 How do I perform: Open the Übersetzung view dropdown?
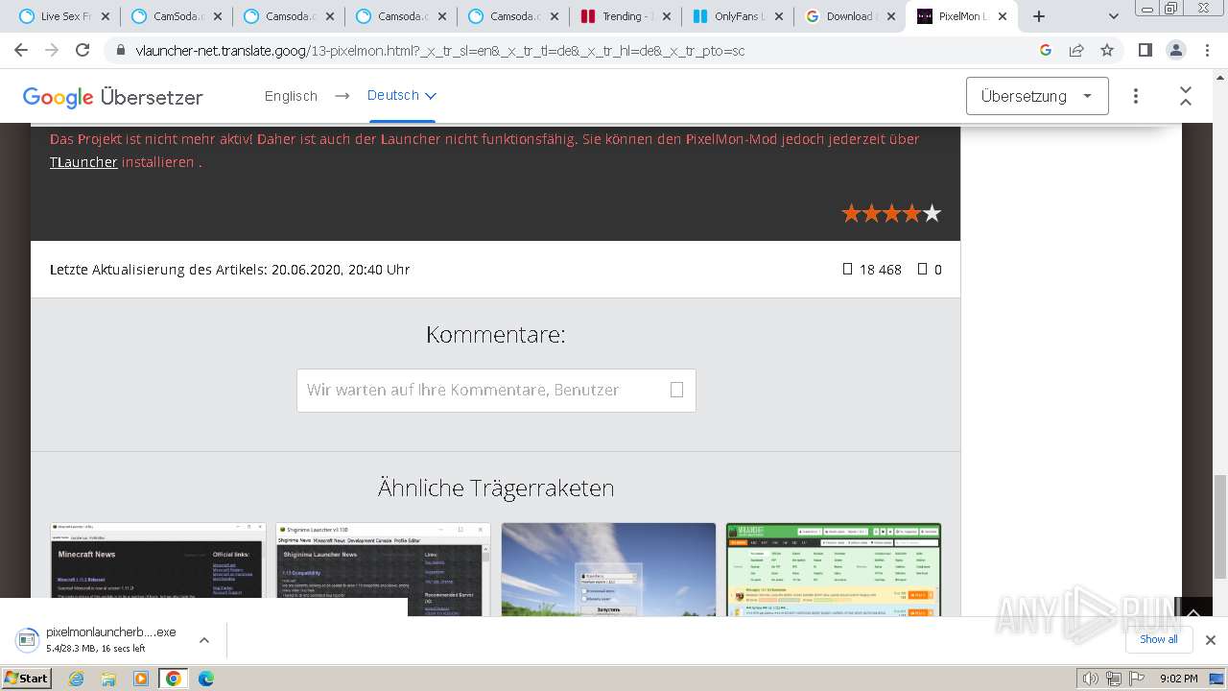pyautogui.click(x=1037, y=96)
